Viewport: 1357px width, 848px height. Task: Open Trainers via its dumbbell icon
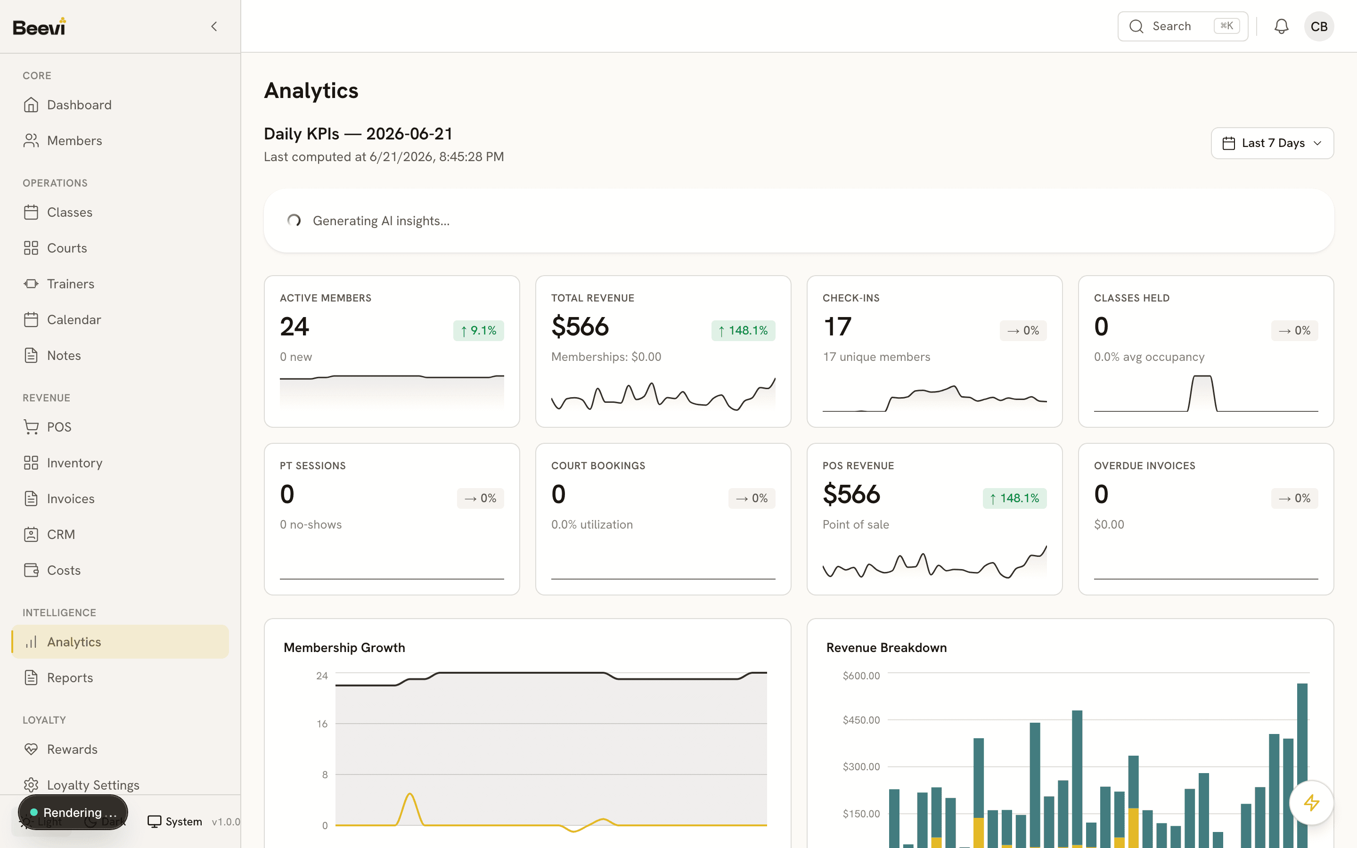[x=31, y=284]
